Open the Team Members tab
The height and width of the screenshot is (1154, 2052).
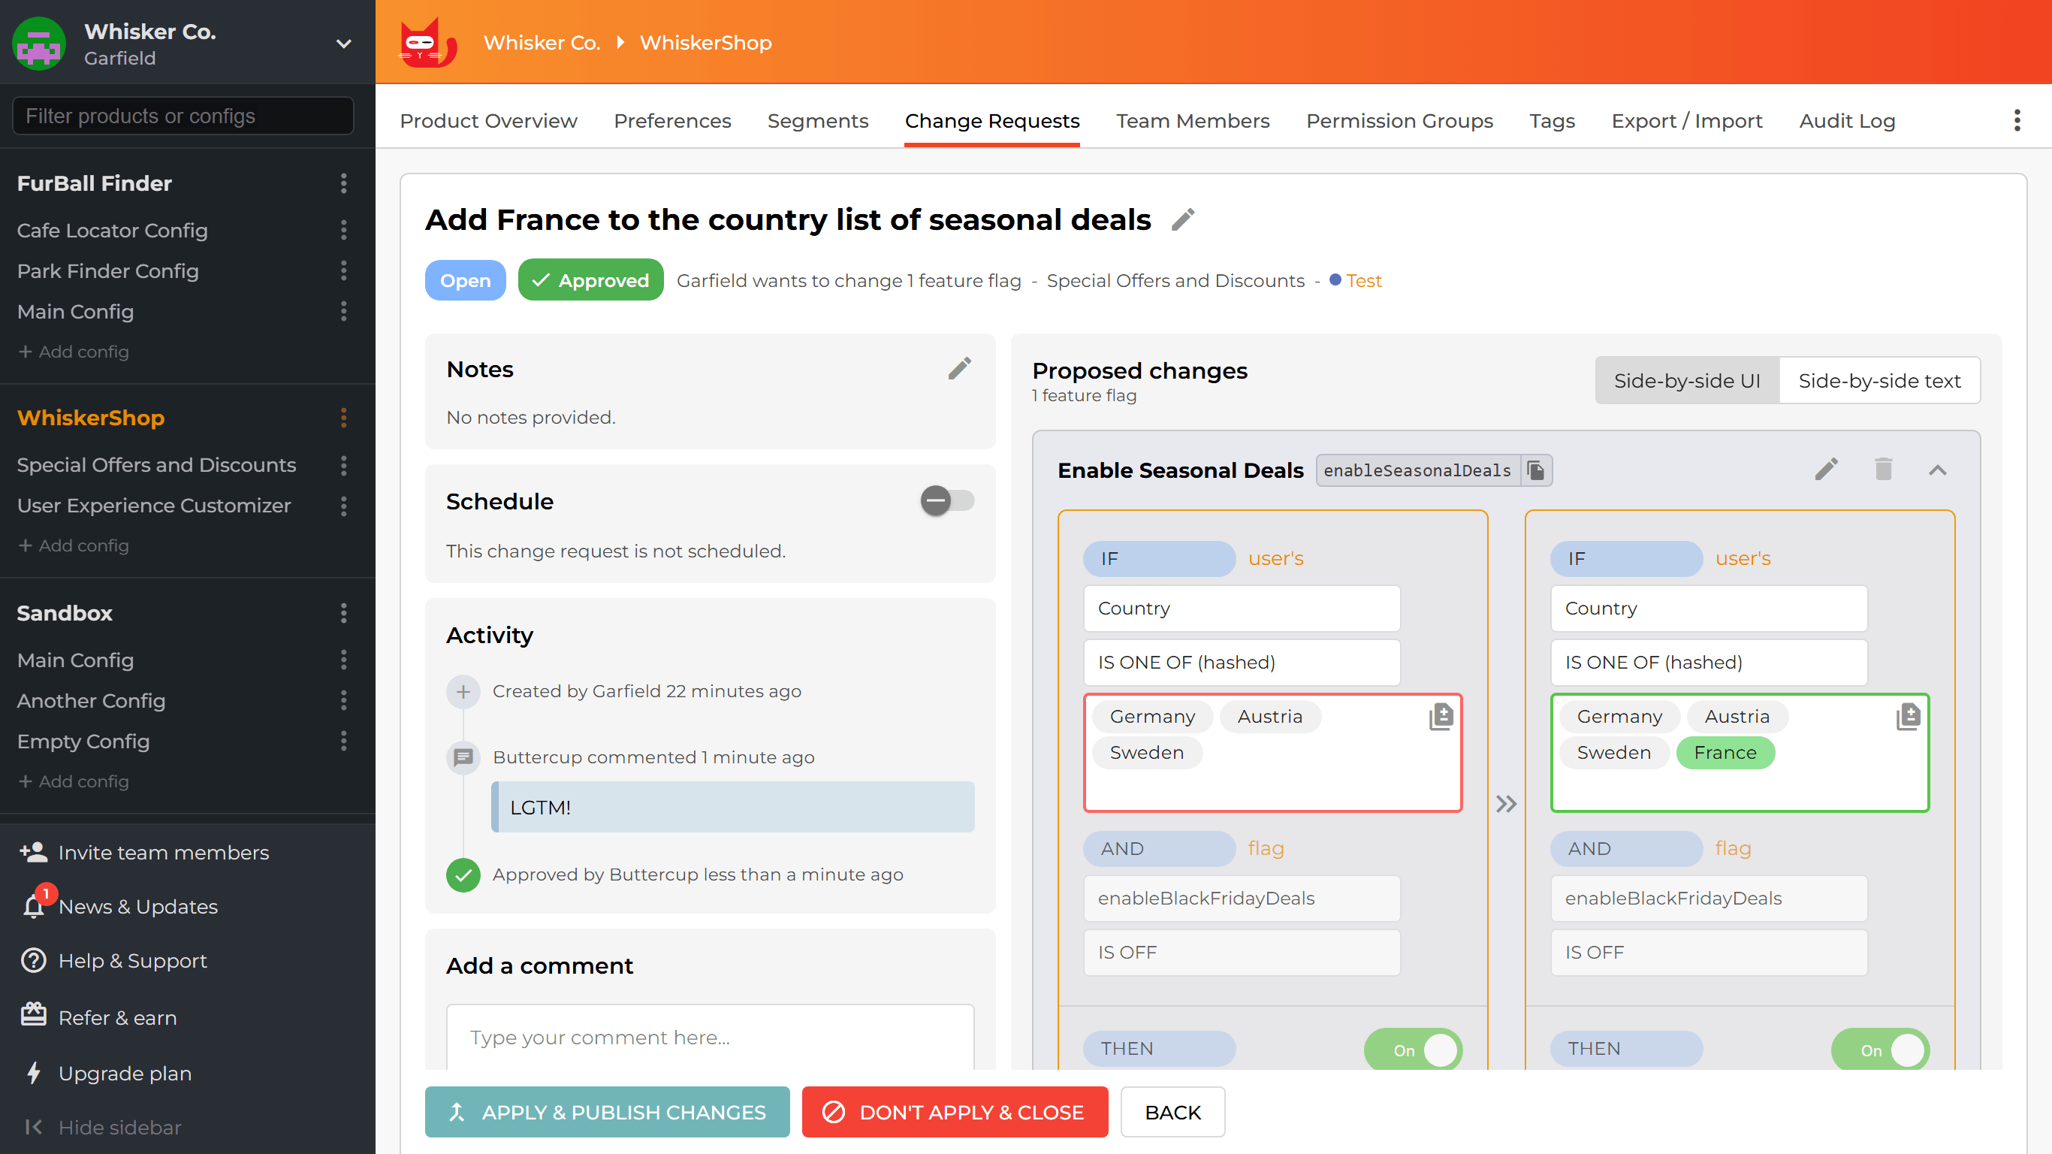click(x=1193, y=120)
